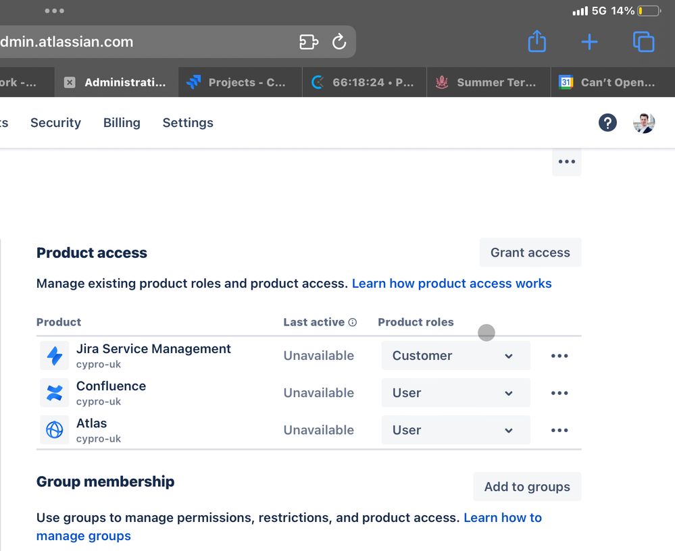
Task: Click the Product column header
Action: tap(59, 322)
